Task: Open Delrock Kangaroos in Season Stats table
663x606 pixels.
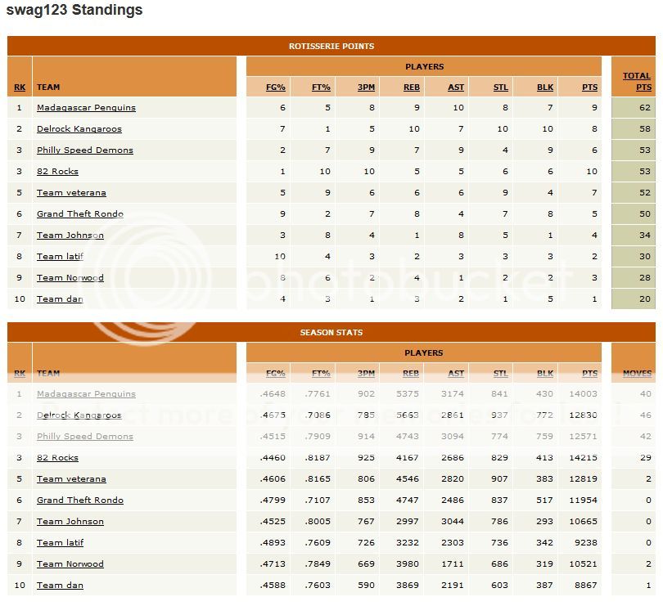Action: [79, 415]
